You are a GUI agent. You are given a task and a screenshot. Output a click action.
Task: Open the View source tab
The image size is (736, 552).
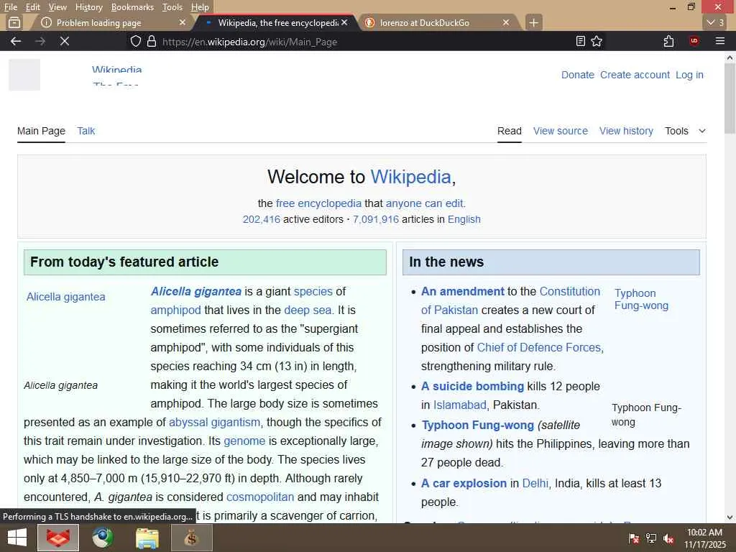coord(561,131)
